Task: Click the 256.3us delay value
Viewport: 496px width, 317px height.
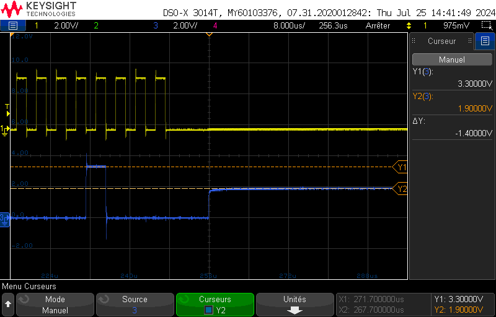Action: coord(333,26)
